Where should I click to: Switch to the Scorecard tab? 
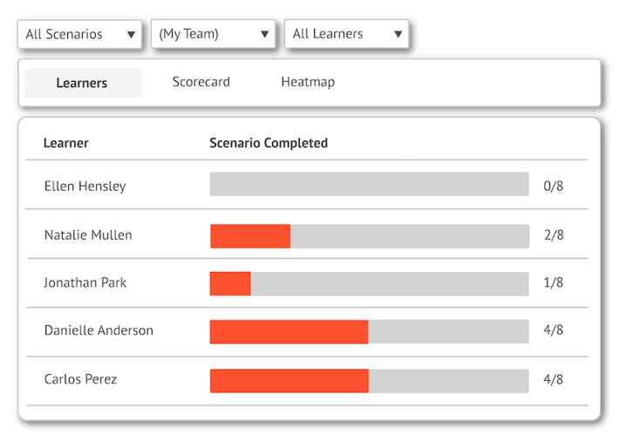tap(201, 82)
